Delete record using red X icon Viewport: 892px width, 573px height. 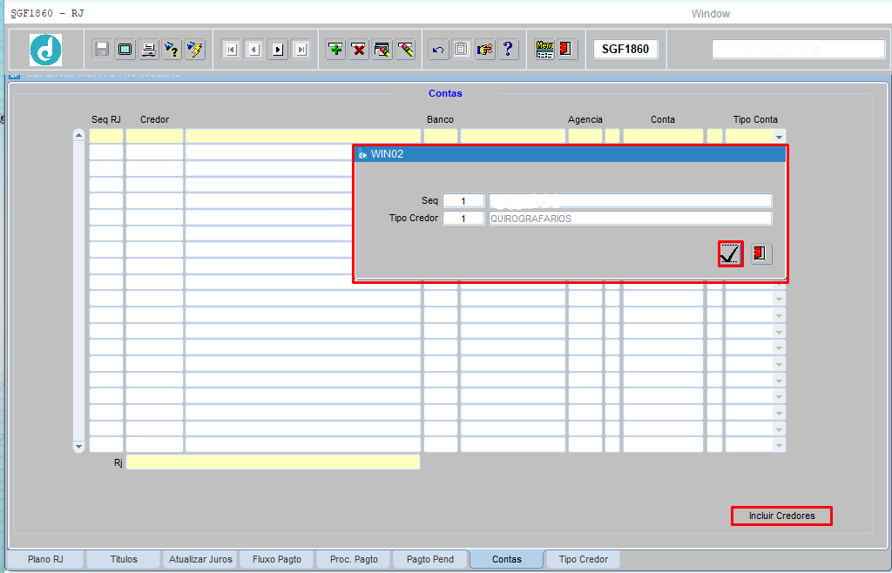[359, 50]
